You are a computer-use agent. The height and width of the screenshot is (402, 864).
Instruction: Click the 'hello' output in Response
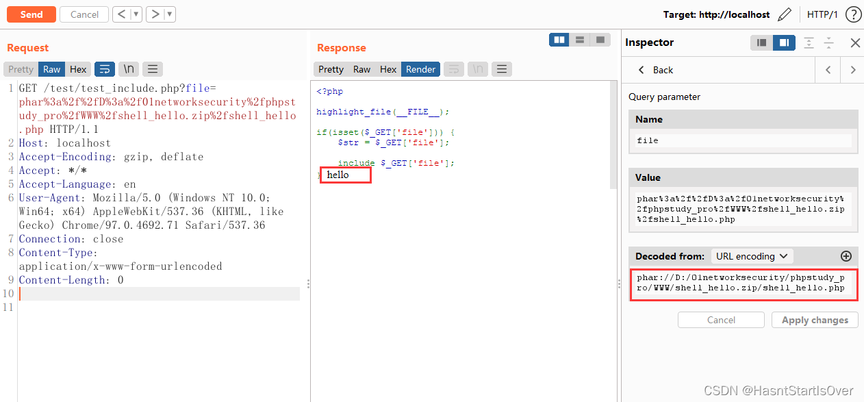tap(338, 175)
